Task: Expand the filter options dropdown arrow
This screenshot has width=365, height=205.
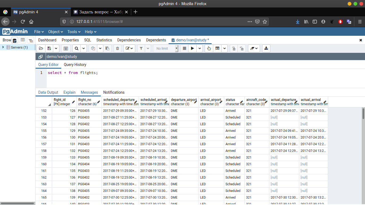Action: tap(148, 48)
